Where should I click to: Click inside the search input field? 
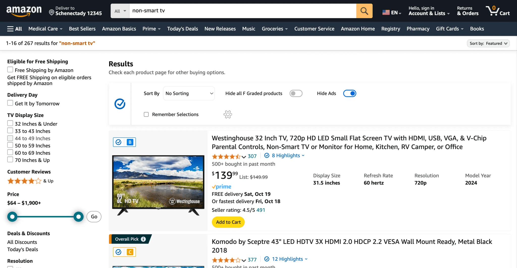[x=242, y=11]
